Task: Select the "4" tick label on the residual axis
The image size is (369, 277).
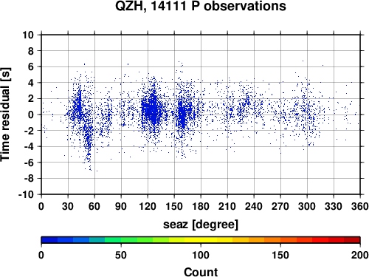Action: (30, 83)
